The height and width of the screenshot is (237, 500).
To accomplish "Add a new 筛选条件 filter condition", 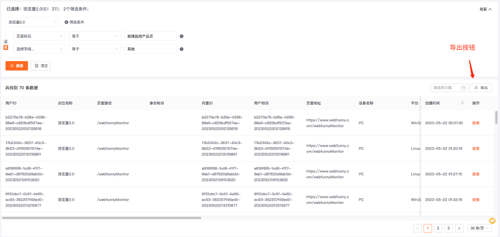I will point(74,22).
